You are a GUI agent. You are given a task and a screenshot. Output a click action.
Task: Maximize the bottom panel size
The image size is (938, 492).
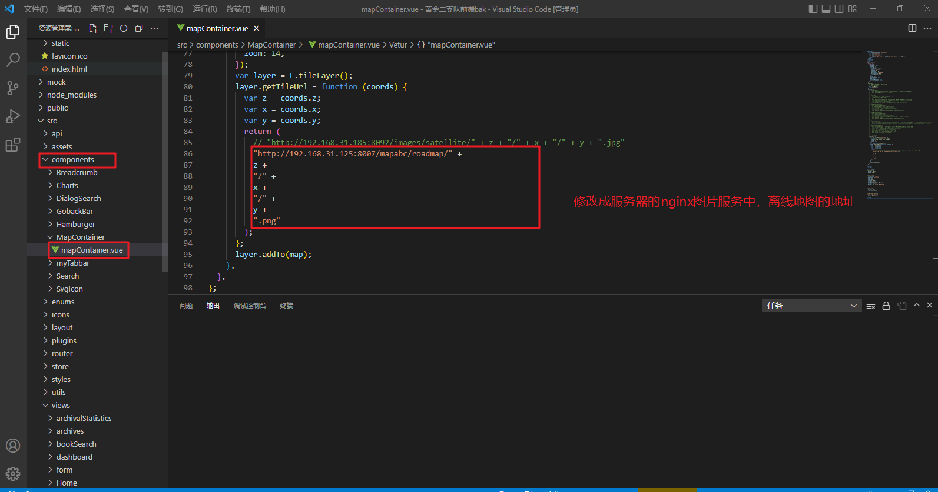917,306
